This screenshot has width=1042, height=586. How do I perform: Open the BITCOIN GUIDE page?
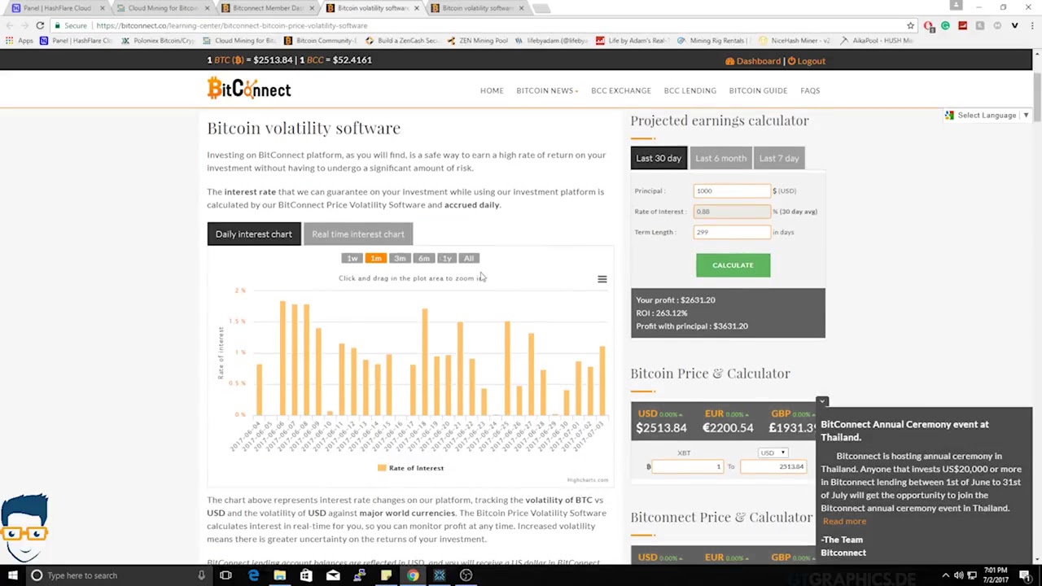pos(758,90)
